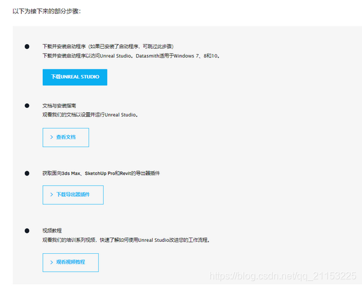Viewport: 362px width, 287px height.
Task: Open the 观看视频教程 button
Action: (x=70, y=262)
